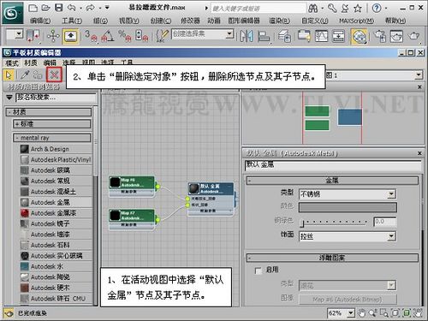Viewport: 428px width, 321px height.
Task: Open the 不锈钢 metal type dropdown
Action: click(391, 194)
